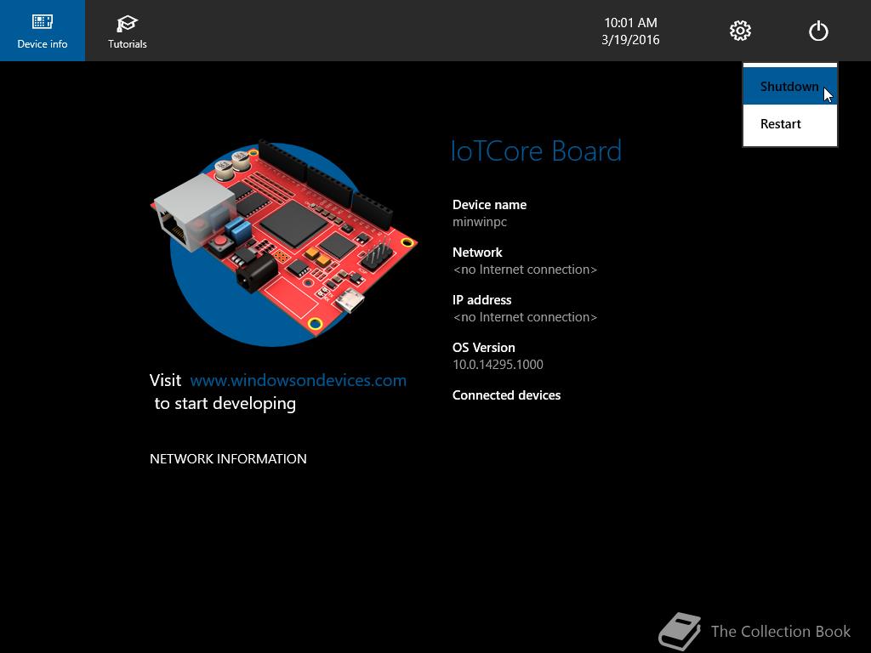Click the device name value minwinpc
Image resolution: width=871 pixels, height=653 pixels.
pos(480,222)
